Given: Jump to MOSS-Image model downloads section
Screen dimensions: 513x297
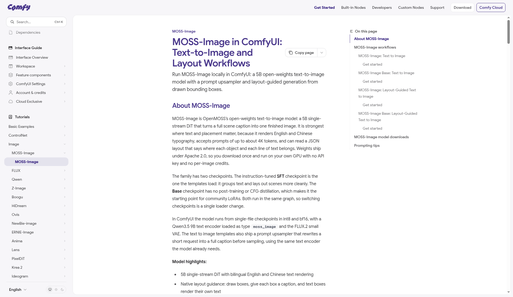Looking at the screenshot, I should [x=381, y=137].
